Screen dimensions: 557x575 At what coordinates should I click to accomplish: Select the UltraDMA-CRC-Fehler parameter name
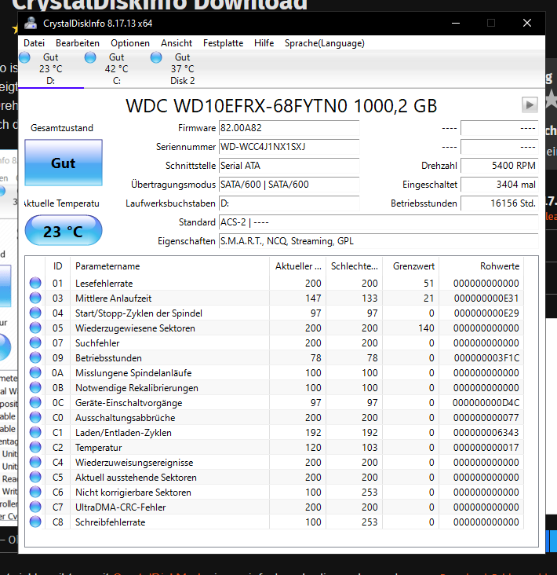pos(121,507)
